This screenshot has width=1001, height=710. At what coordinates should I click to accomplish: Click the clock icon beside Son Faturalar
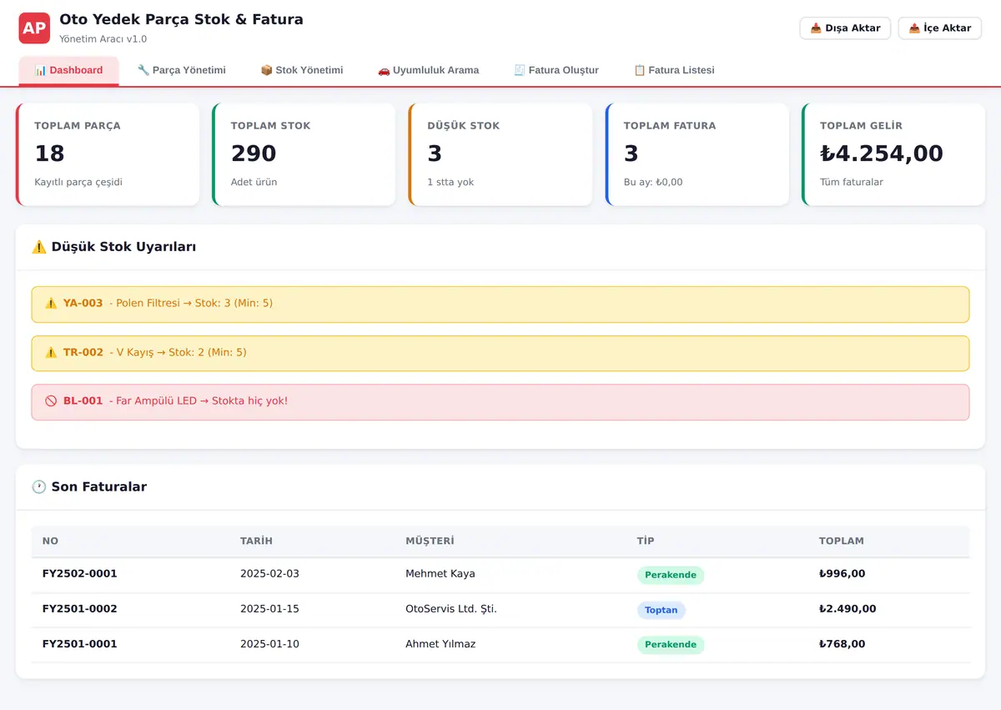(x=38, y=487)
